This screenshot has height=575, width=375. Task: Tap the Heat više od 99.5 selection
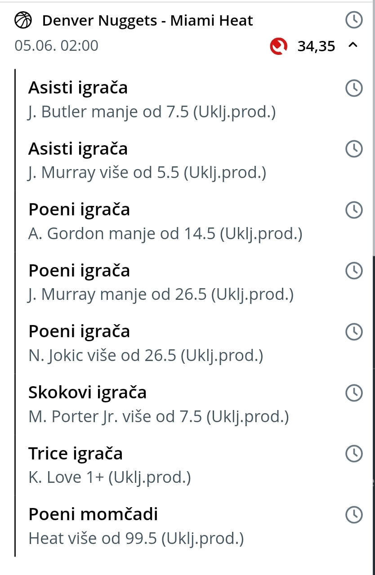136,538
